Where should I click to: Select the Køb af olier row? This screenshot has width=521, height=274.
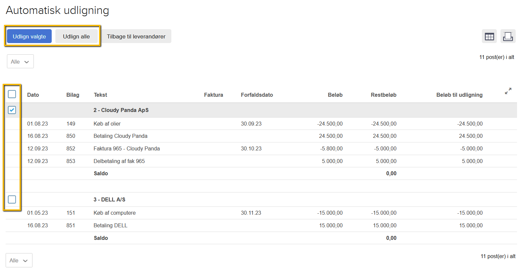[x=107, y=124]
